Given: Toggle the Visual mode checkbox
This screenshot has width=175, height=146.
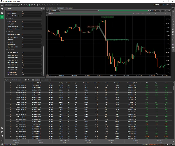Looking at the screenshot, I should (x=47, y=14).
